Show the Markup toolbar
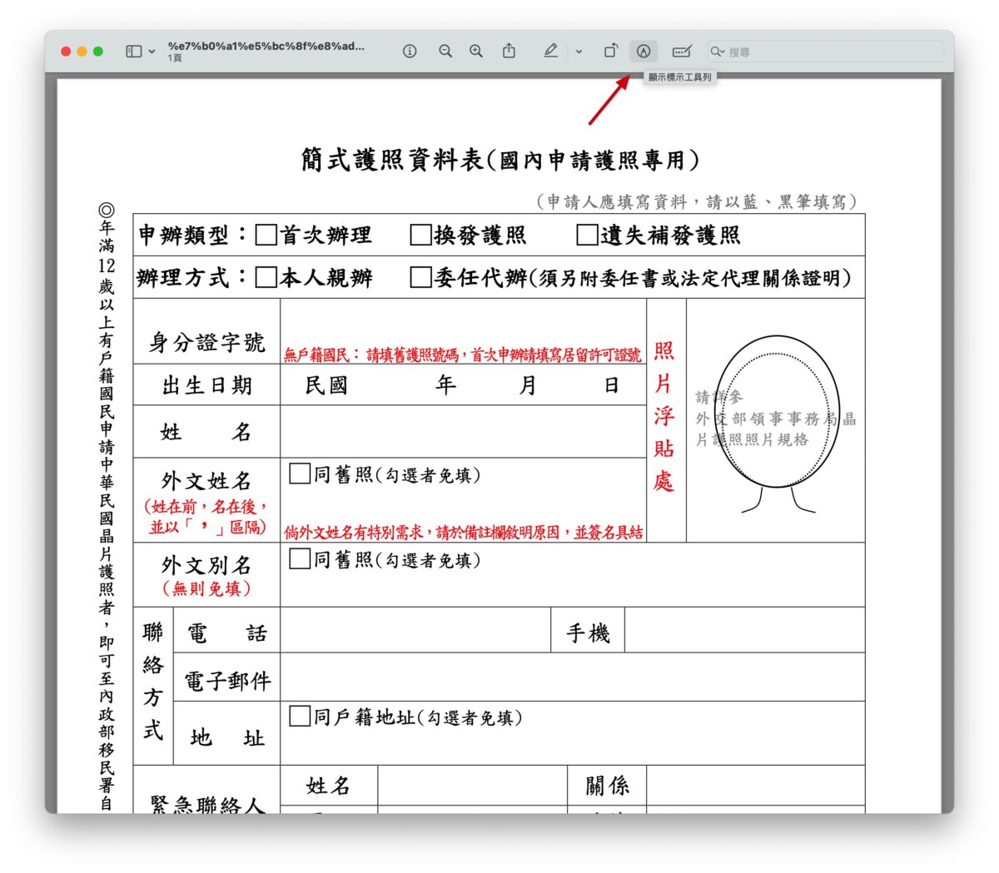The image size is (999, 873). pyautogui.click(x=644, y=52)
